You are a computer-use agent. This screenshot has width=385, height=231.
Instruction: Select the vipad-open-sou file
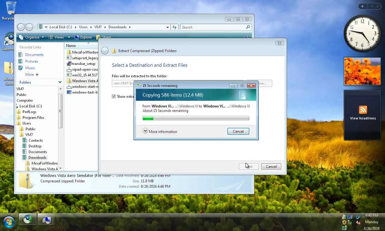click(82, 69)
